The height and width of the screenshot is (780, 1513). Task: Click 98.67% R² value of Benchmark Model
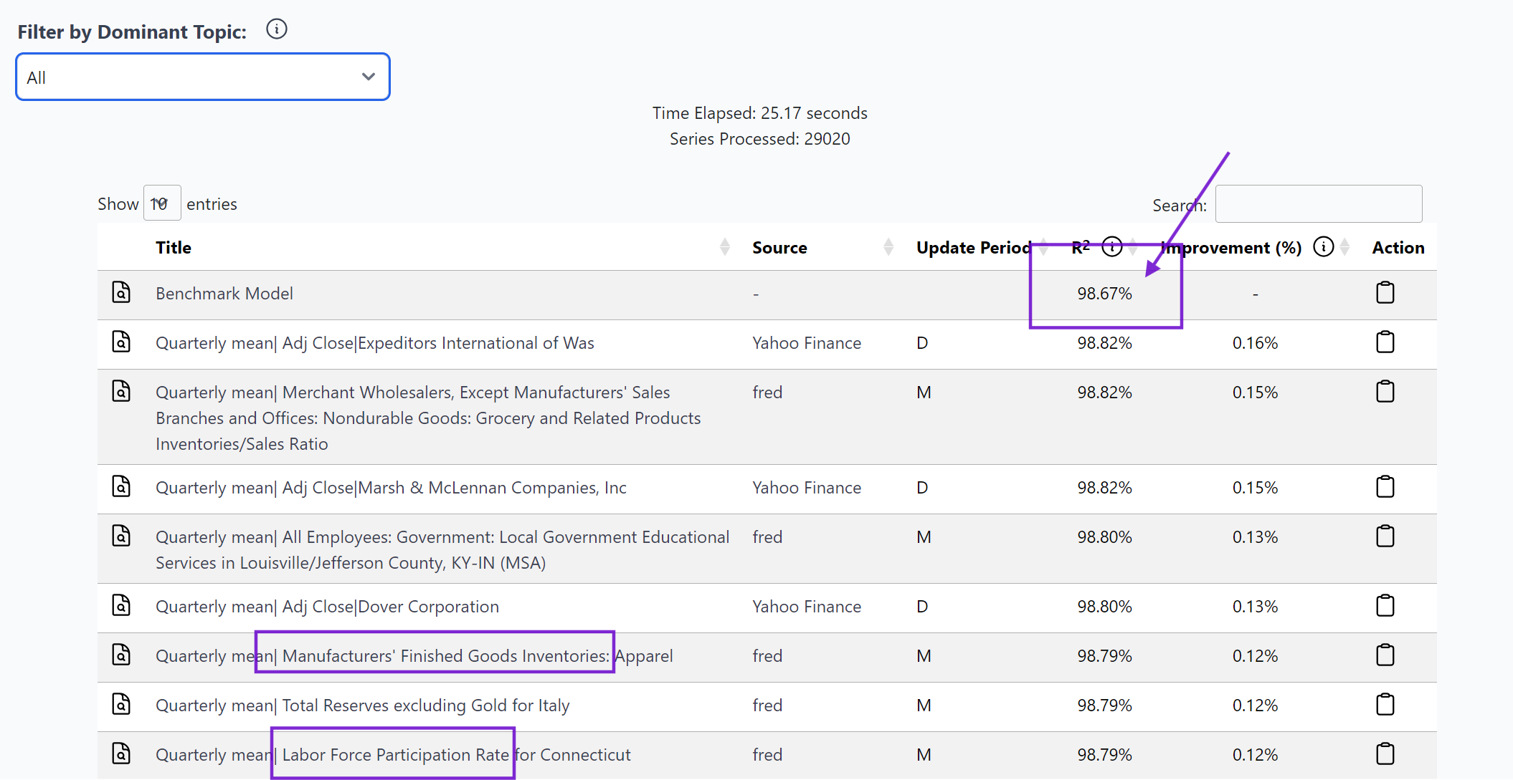click(1104, 294)
